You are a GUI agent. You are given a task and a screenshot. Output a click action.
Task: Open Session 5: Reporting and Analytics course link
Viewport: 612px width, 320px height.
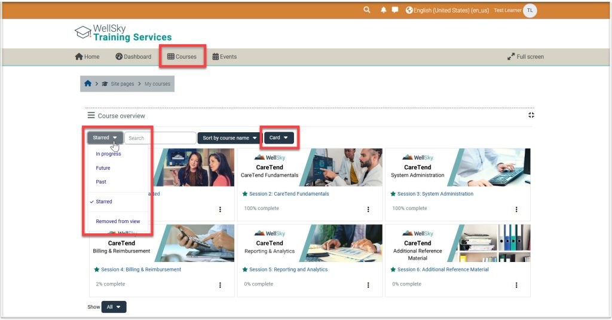[x=289, y=270]
